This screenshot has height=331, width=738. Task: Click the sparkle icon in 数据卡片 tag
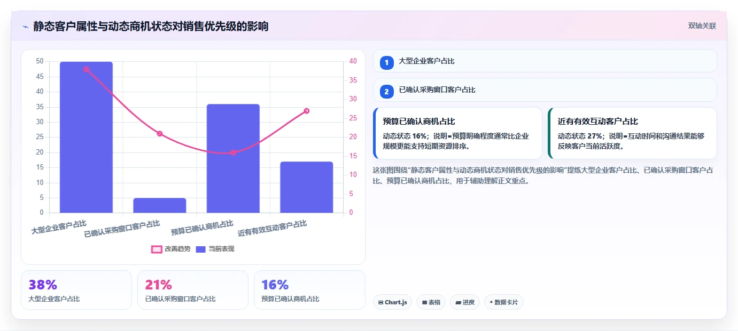[x=491, y=302]
